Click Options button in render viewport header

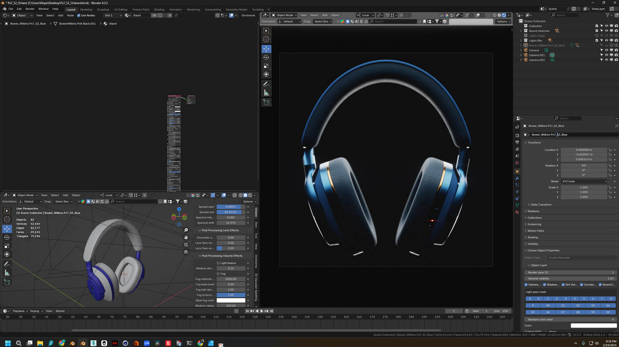[x=503, y=21]
